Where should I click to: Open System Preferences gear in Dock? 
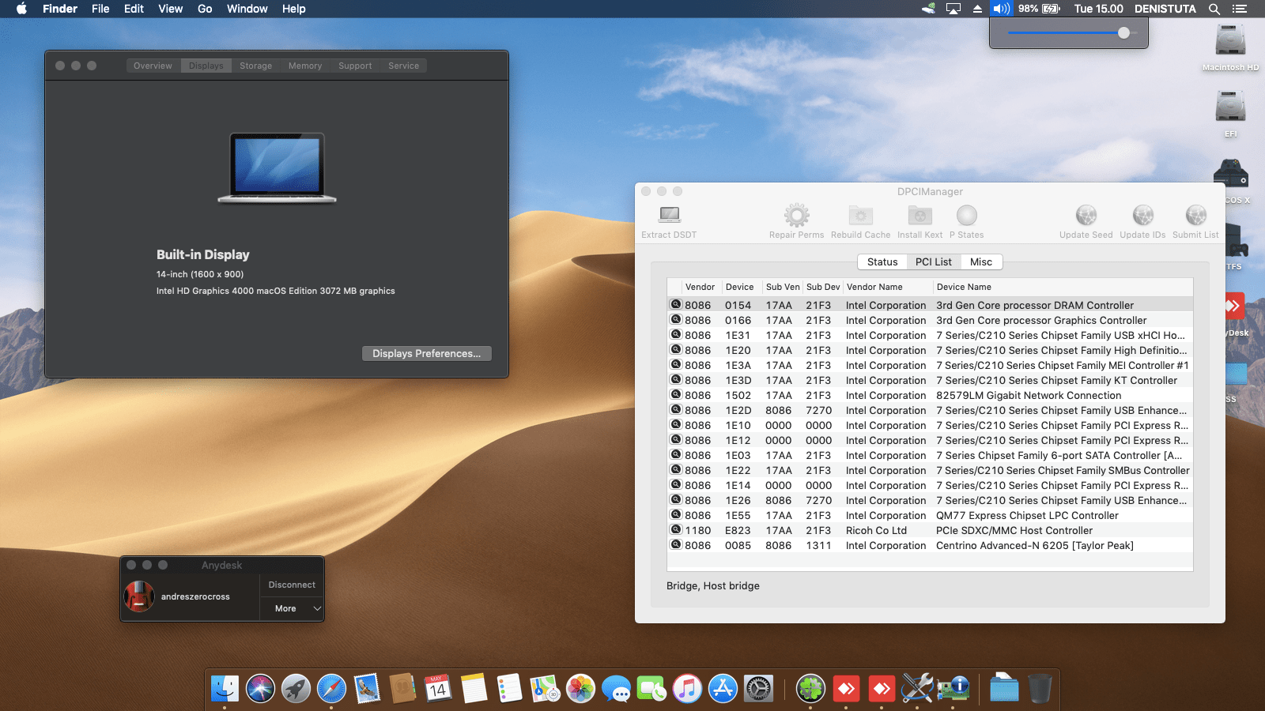(758, 689)
